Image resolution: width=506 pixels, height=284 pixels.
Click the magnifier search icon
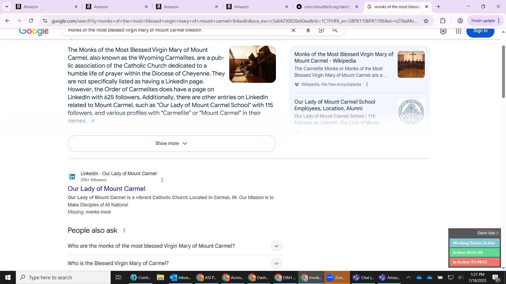335,30
